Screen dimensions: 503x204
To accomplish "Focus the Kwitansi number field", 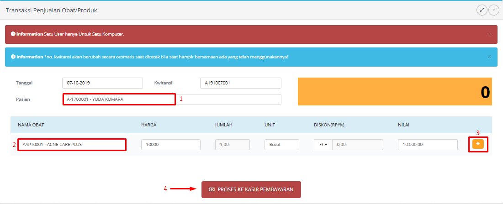I will tap(240, 83).
